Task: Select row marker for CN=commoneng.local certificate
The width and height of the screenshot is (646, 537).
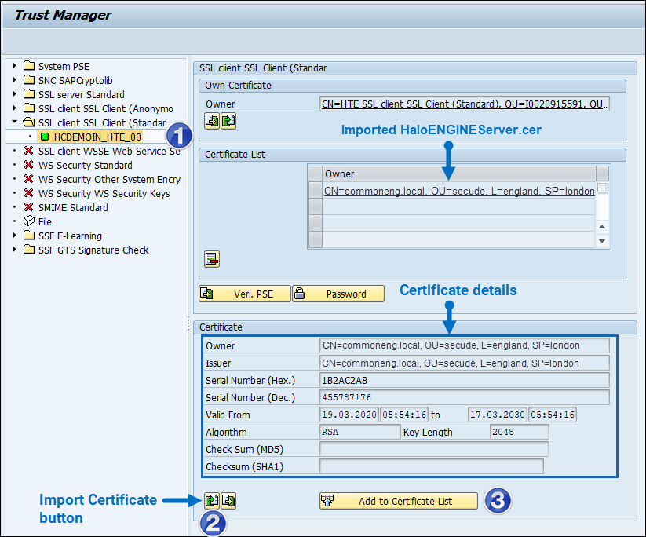Action: coord(316,191)
